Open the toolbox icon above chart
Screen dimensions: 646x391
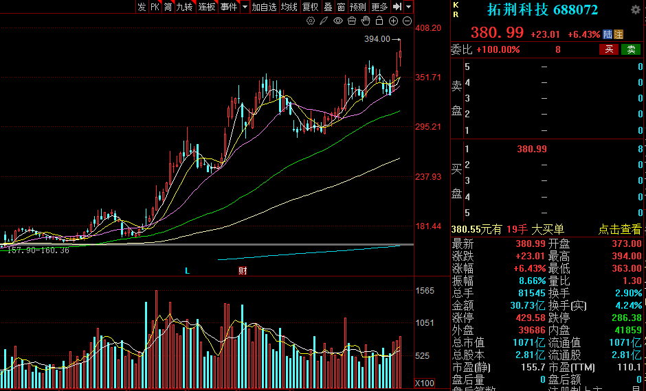click(x=351, y=21)
